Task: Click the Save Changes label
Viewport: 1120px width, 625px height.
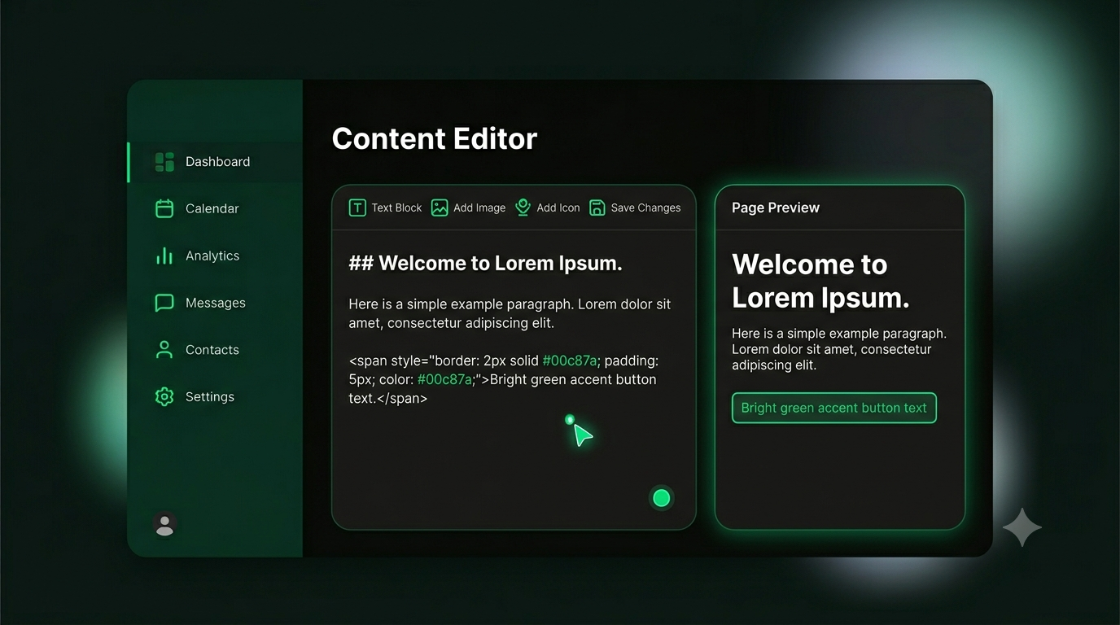Action: coord(645,208)
